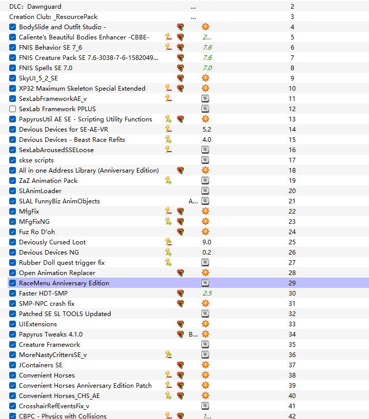369x419 pixels.
Task: Click the heart flag icon on FNIS Behavior row
Action: [x=181, y=47]
